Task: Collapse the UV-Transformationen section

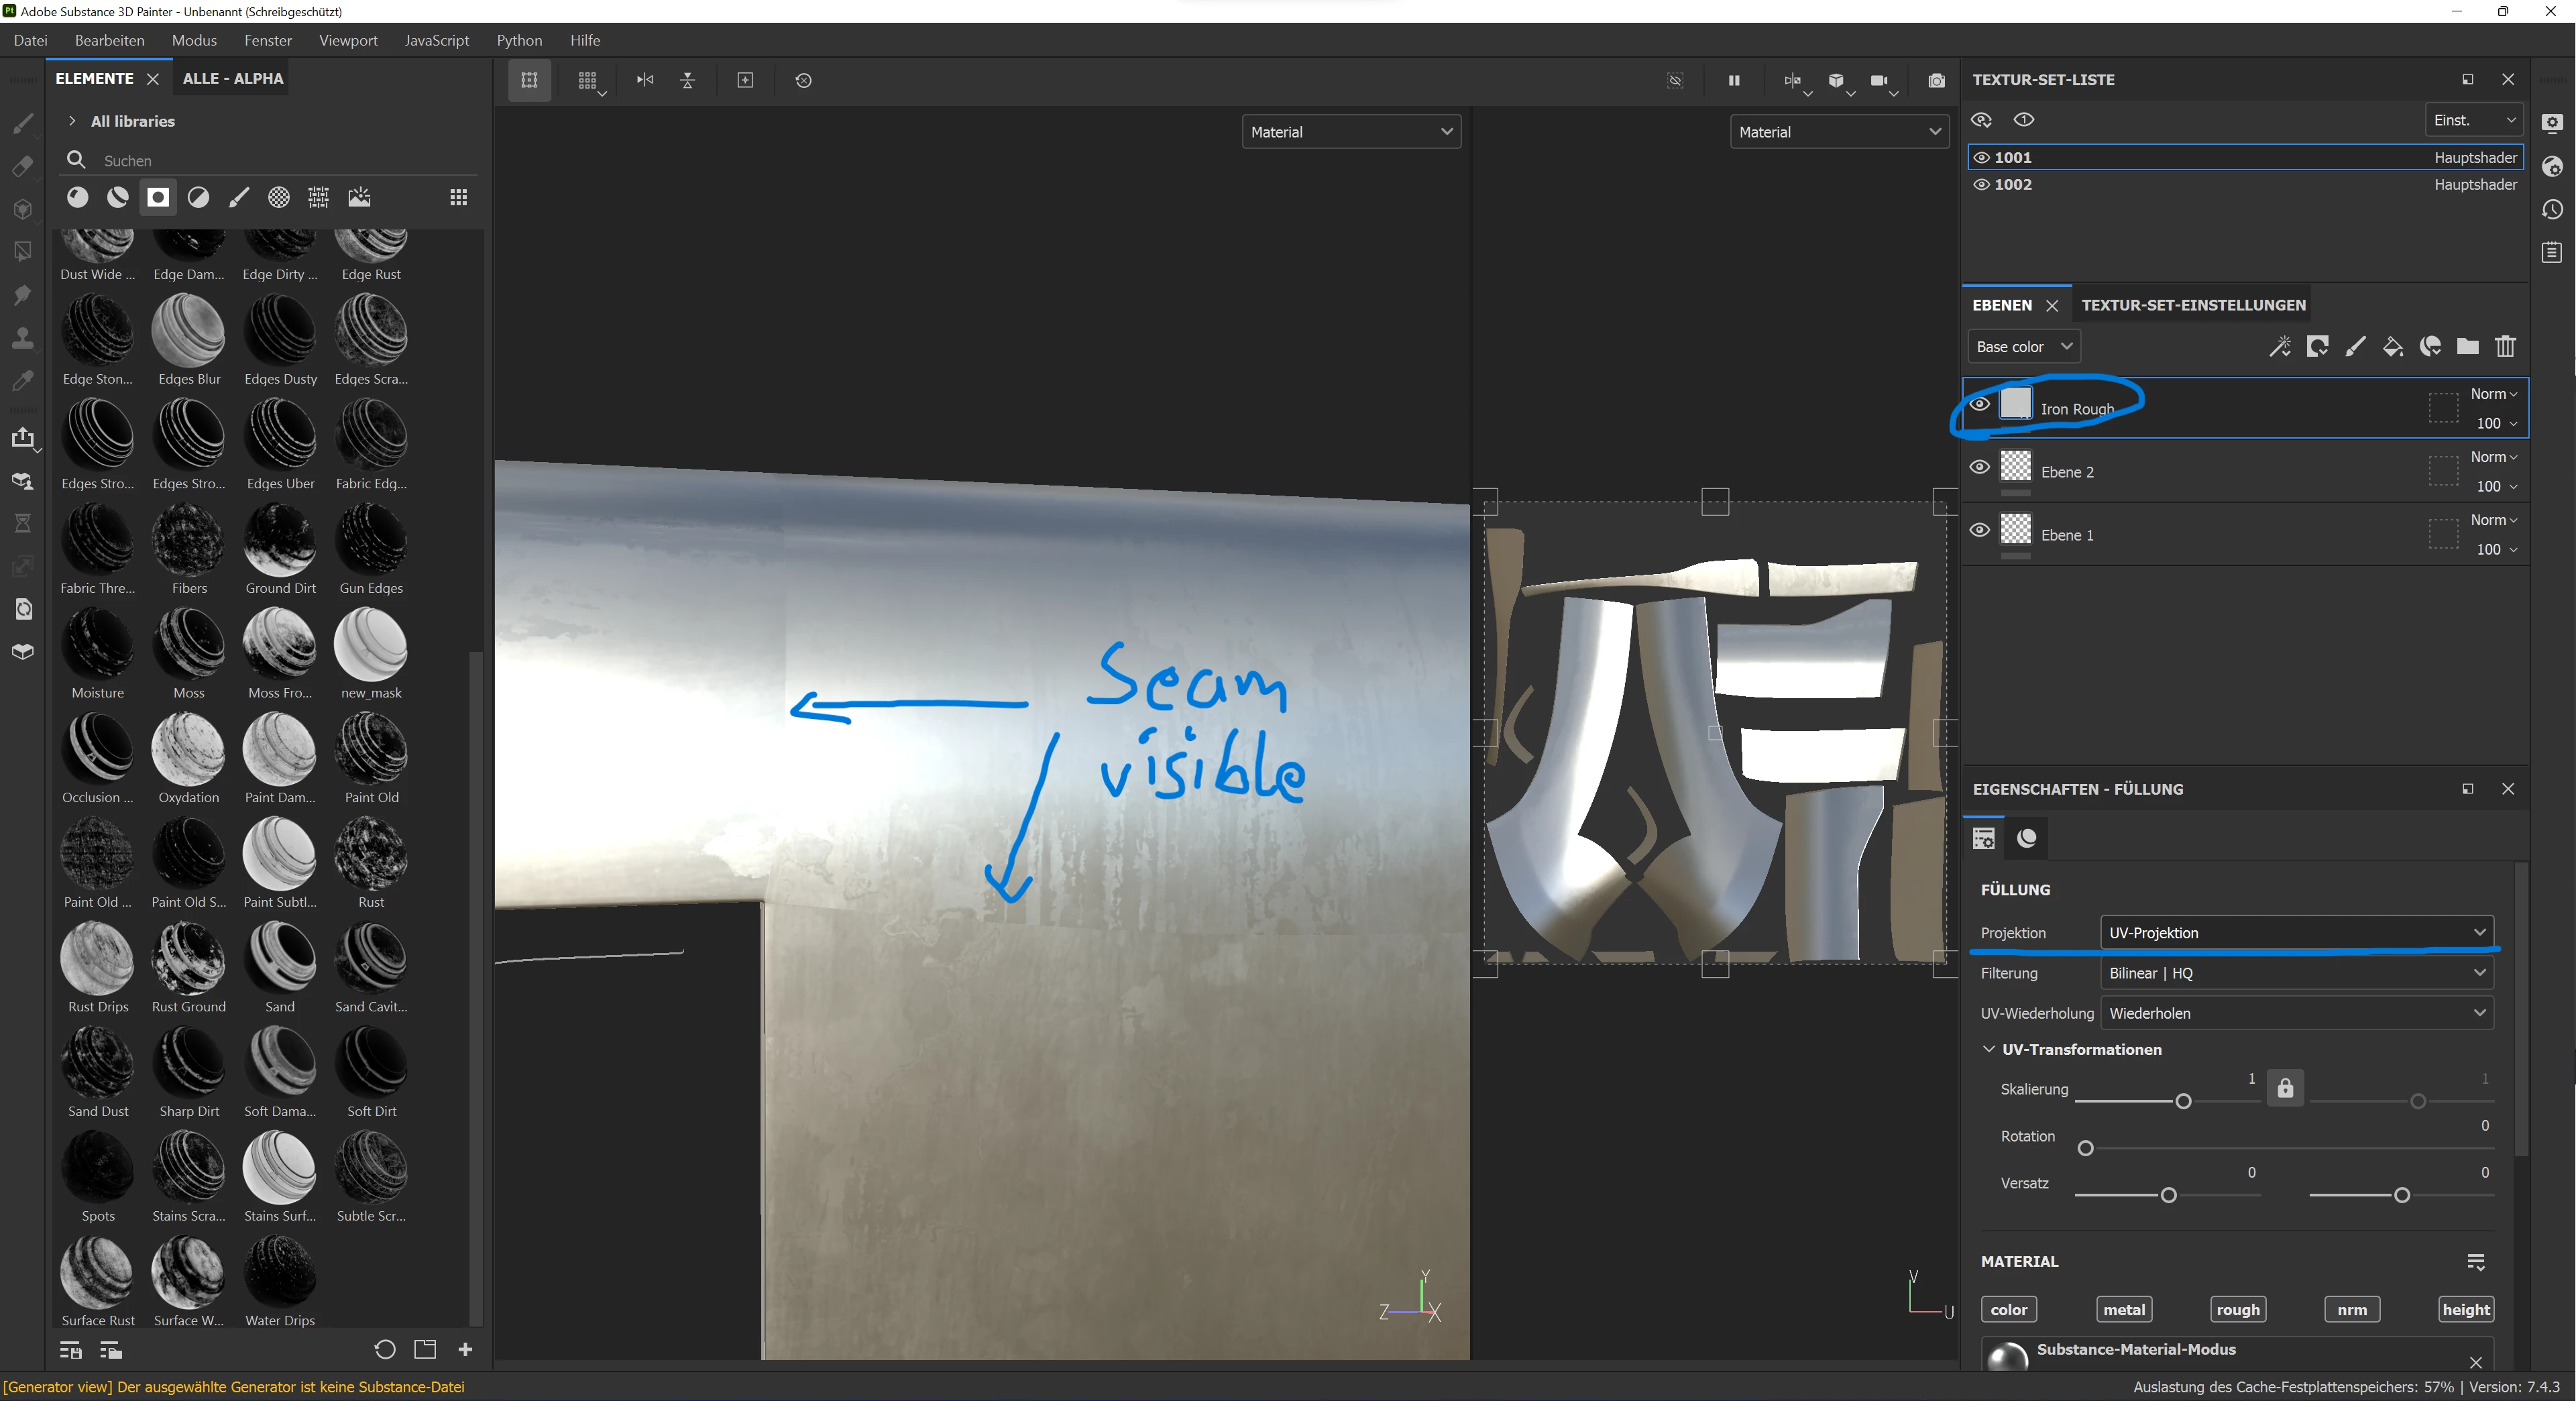Action: click(1989, 1049)
